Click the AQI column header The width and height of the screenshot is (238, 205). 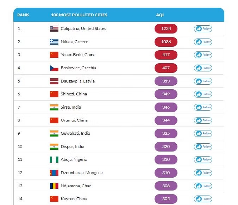pyautogui.click(x=160, y=15)
